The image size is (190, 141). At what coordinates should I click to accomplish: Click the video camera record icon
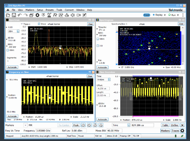(78, 15)
